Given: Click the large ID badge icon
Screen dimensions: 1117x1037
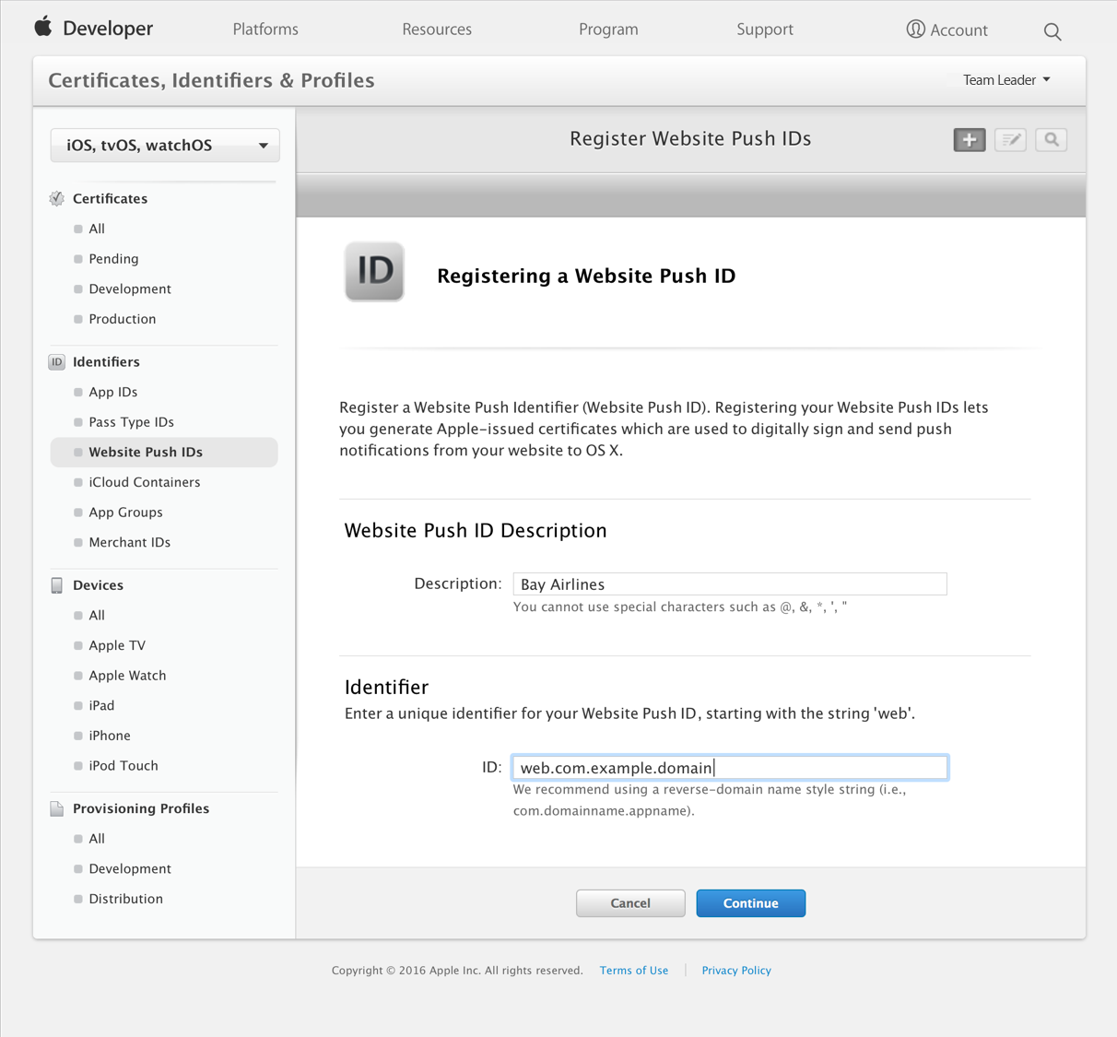Looking at the screenshot, I should 374,272.
